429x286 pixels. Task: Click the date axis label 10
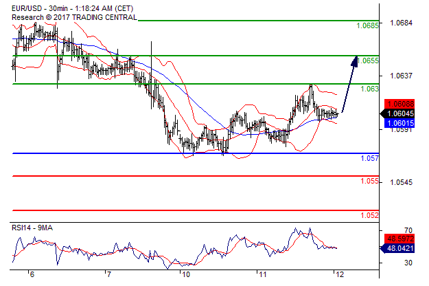(x=186, y=274)
